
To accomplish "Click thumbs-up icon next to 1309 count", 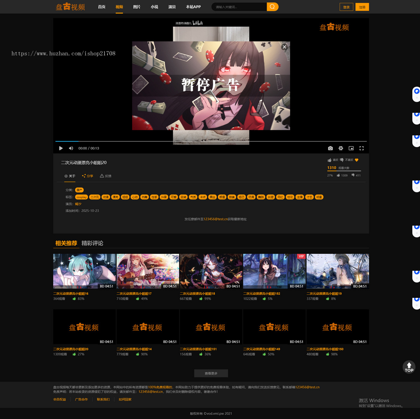I will (x=338, y=175).
